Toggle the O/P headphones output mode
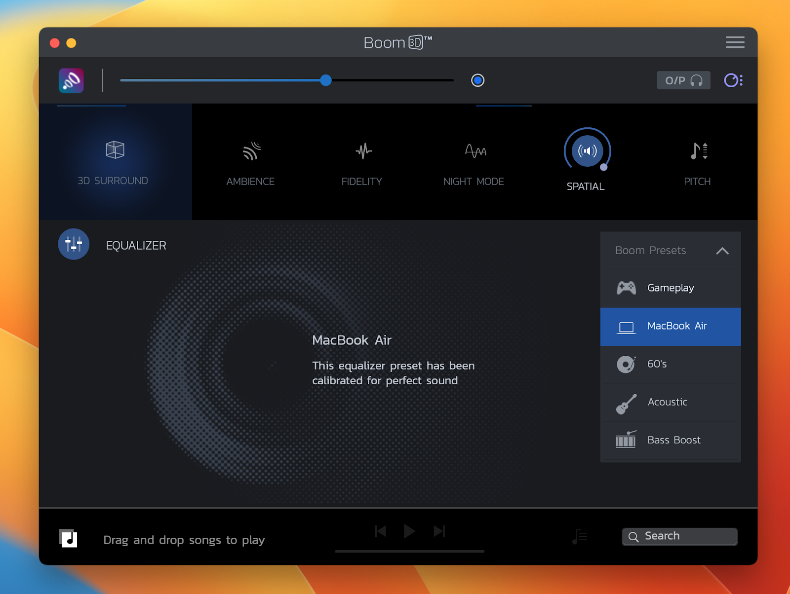 (683, 80)
